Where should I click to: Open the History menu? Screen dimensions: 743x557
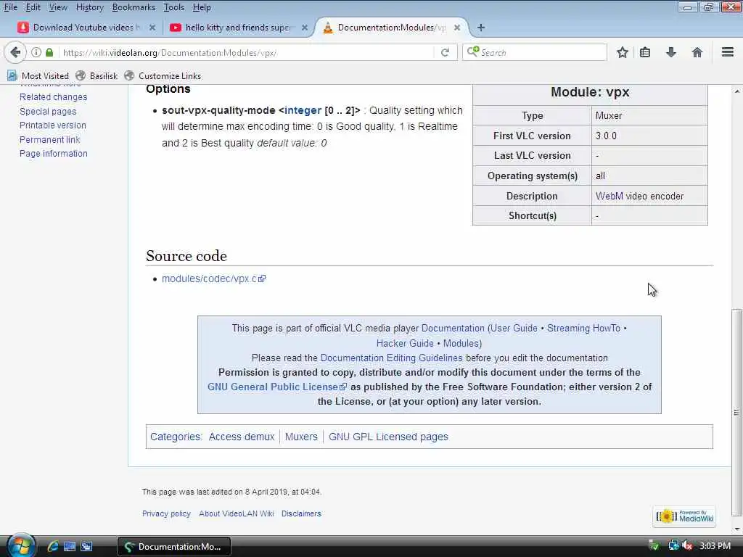[89, 7]
